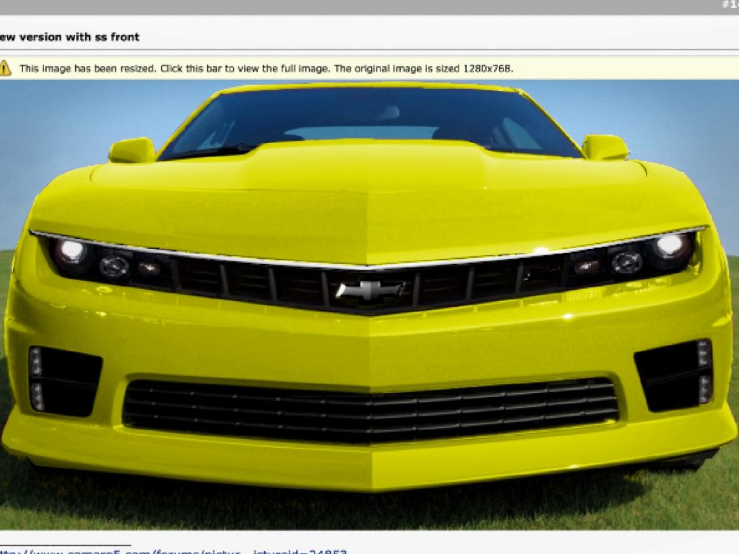Click the car's windshield in the photo
Image resolution: width=739 pixels, height=554 pixels.
click(x=369, y=119)
